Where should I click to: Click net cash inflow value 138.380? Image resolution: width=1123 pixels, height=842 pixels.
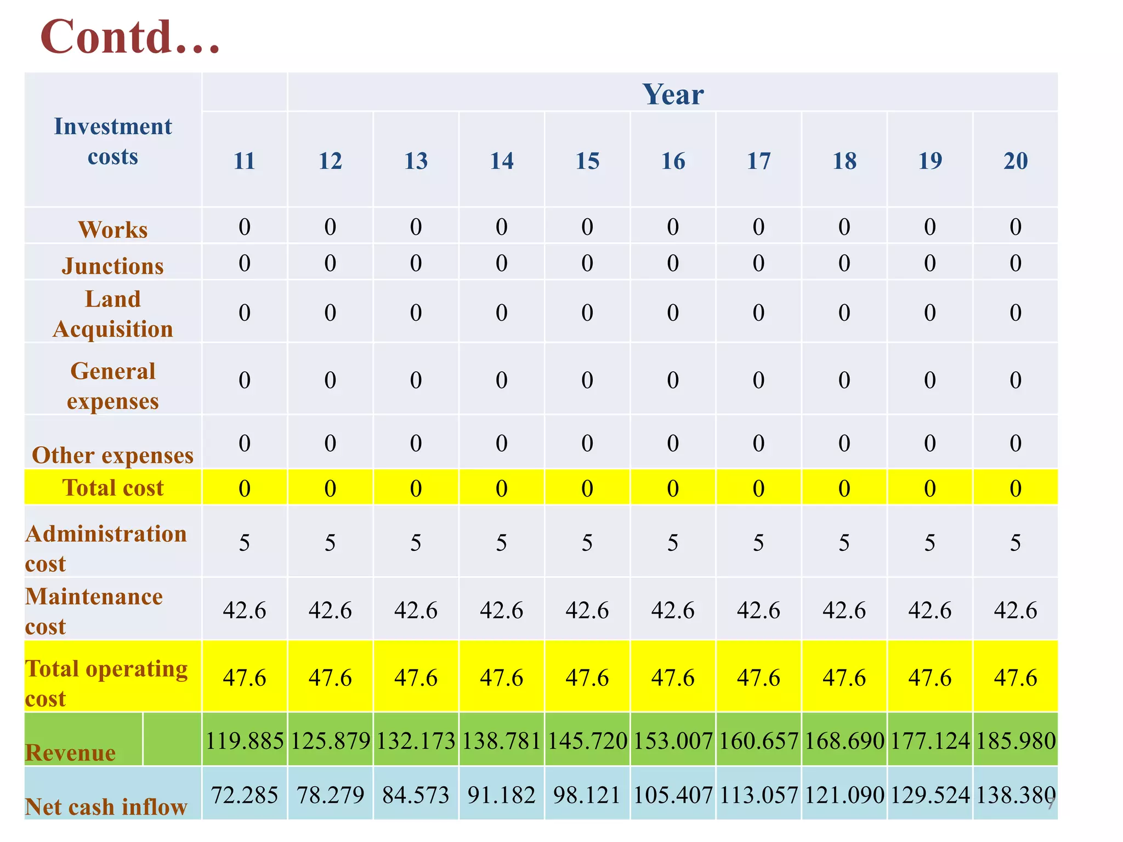pos(1015,794)
